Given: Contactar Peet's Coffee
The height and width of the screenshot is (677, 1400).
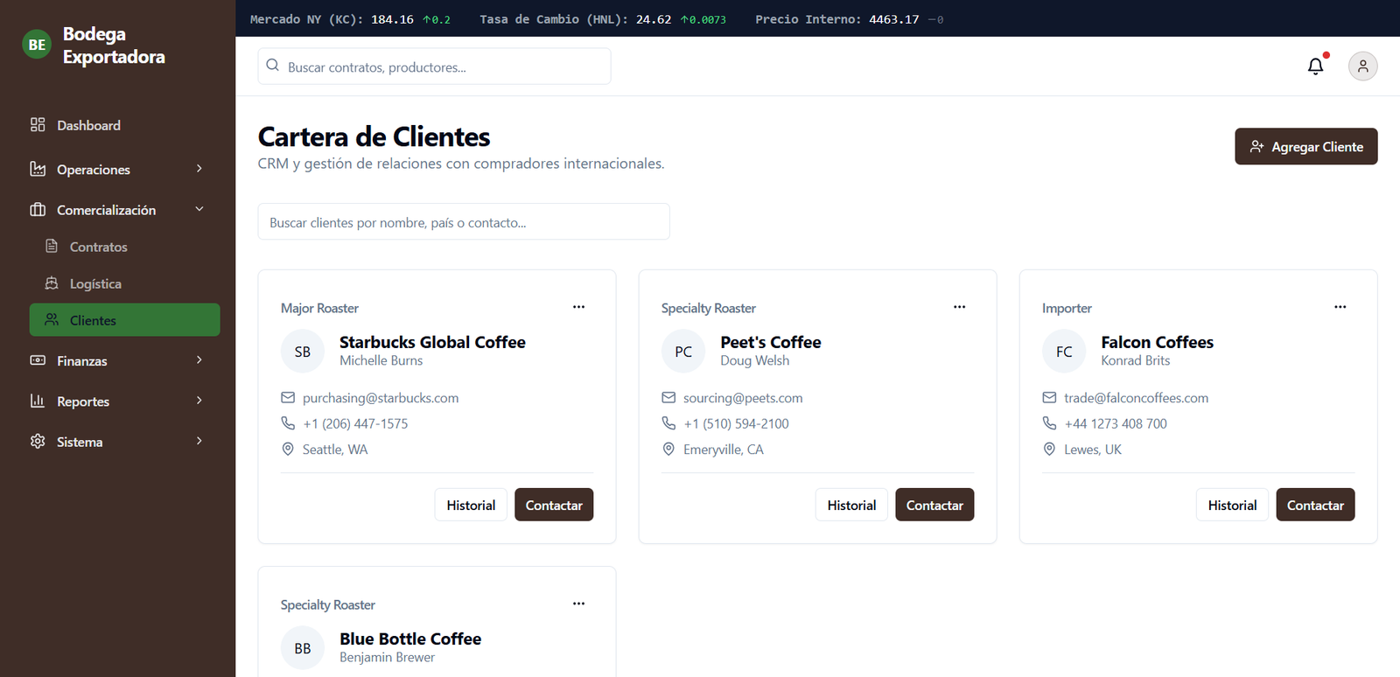Looking at the screenshot, I should pyautogui.click(x=934, y=505).
